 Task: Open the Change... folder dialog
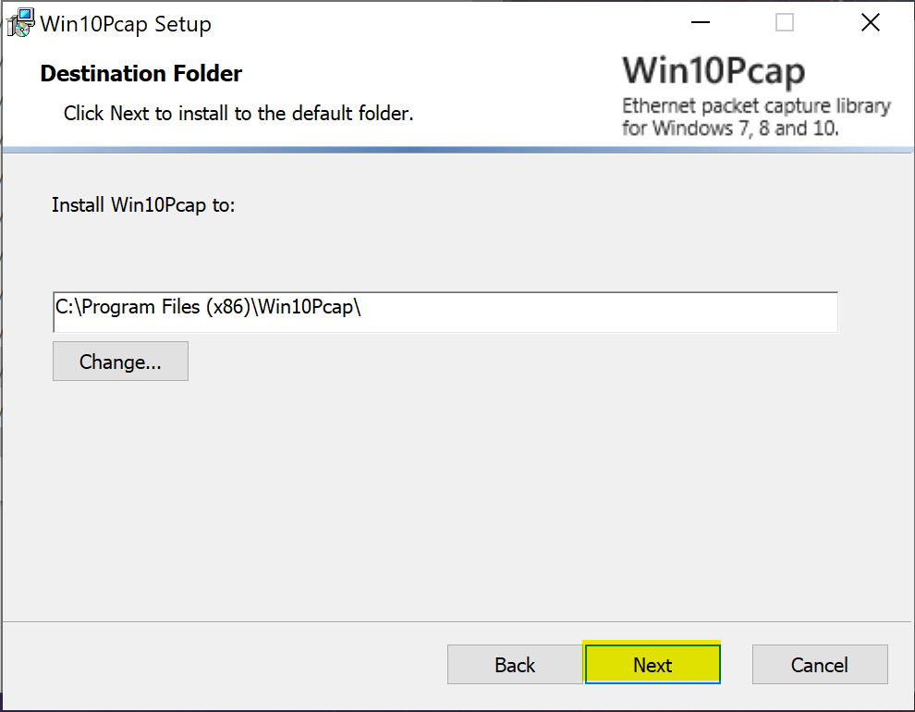(120, 362)
